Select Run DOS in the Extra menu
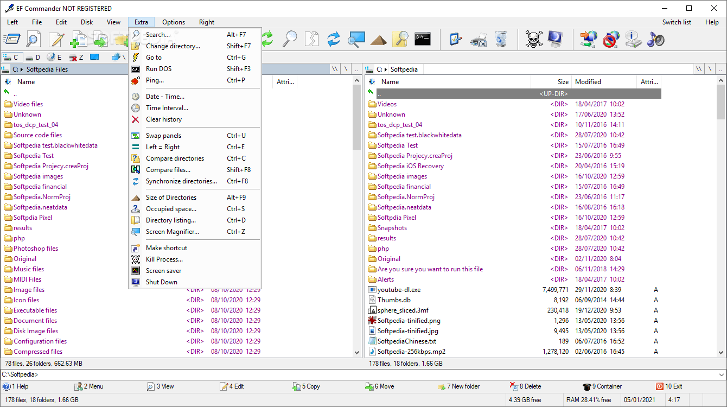Image resolution: width=727 pixels, height=407 pixels. [195, 69]
